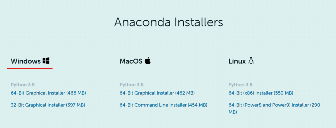Viewport: 336px width, 128px height.
Task: Click the Apple logo icon
Action: click(x=148, y=61)
